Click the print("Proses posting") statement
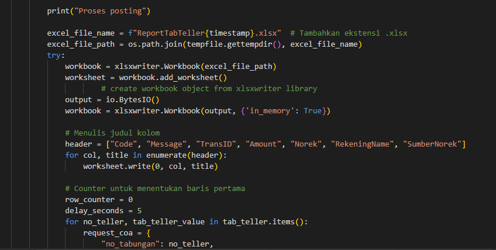 [99, 11]
